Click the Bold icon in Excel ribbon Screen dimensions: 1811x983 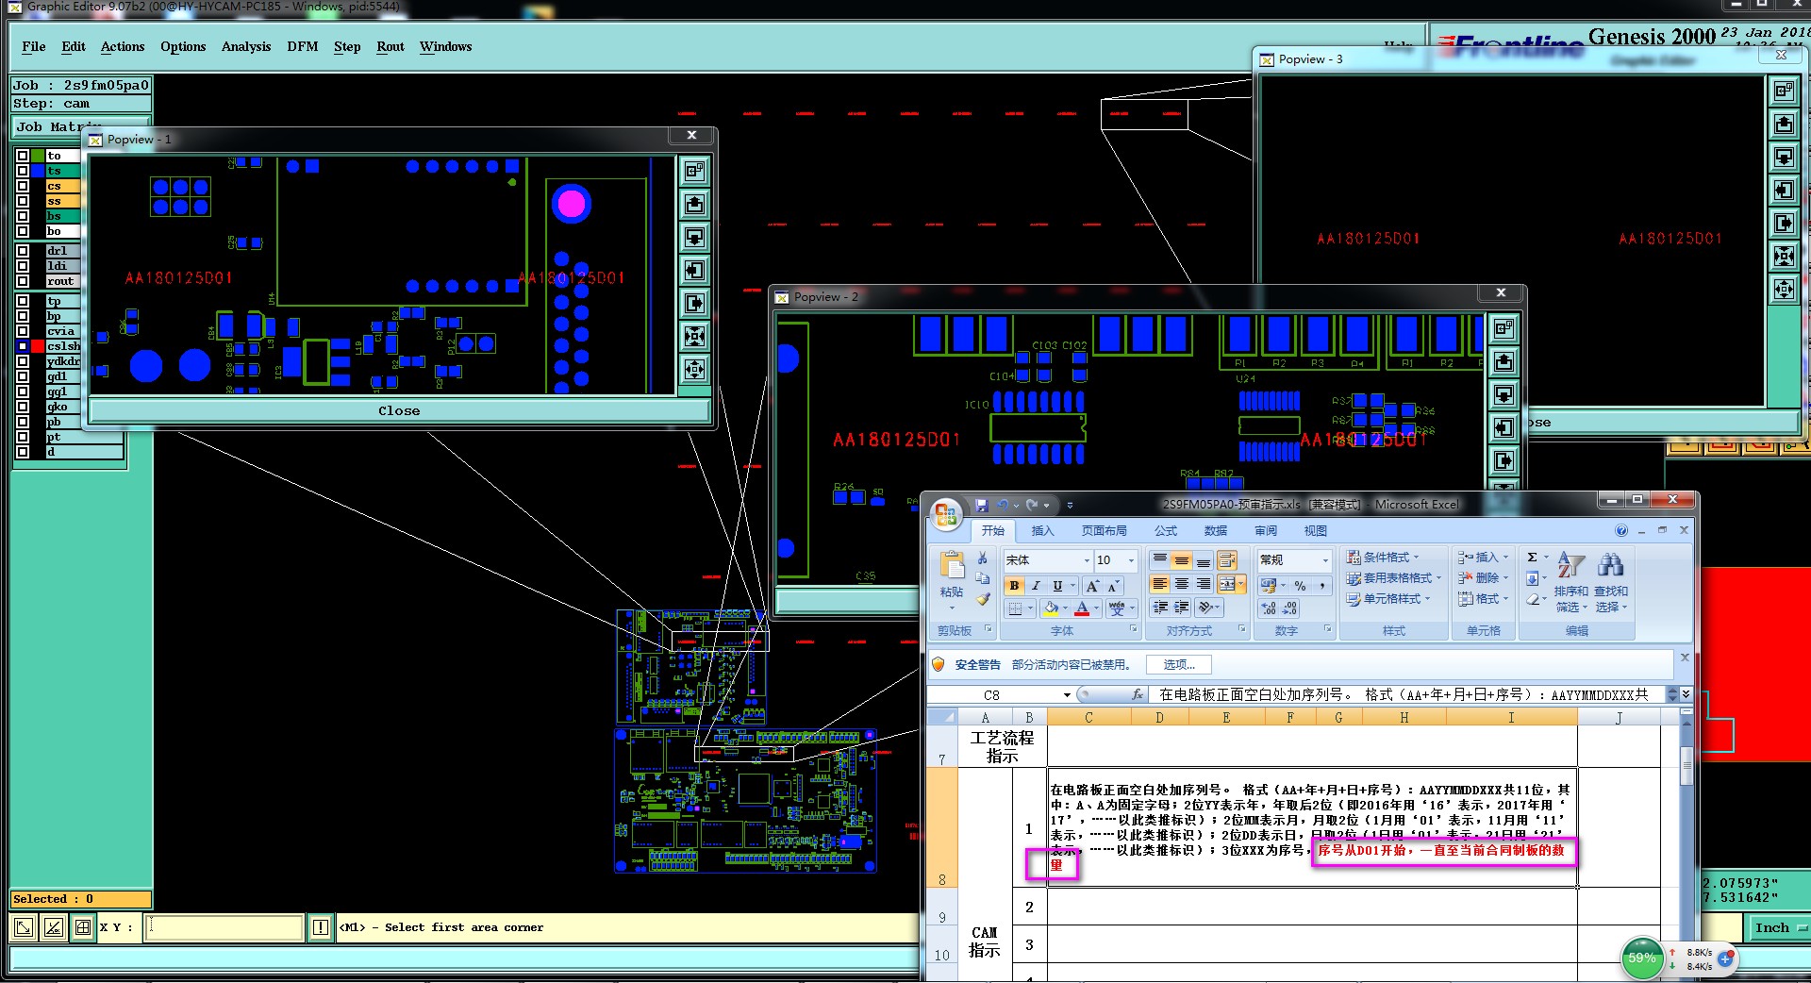tap(1014, 586)
